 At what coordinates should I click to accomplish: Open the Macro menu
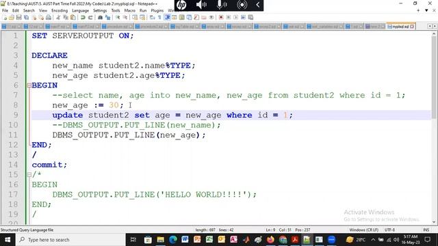pyautogui.click(x=129, y=11)
